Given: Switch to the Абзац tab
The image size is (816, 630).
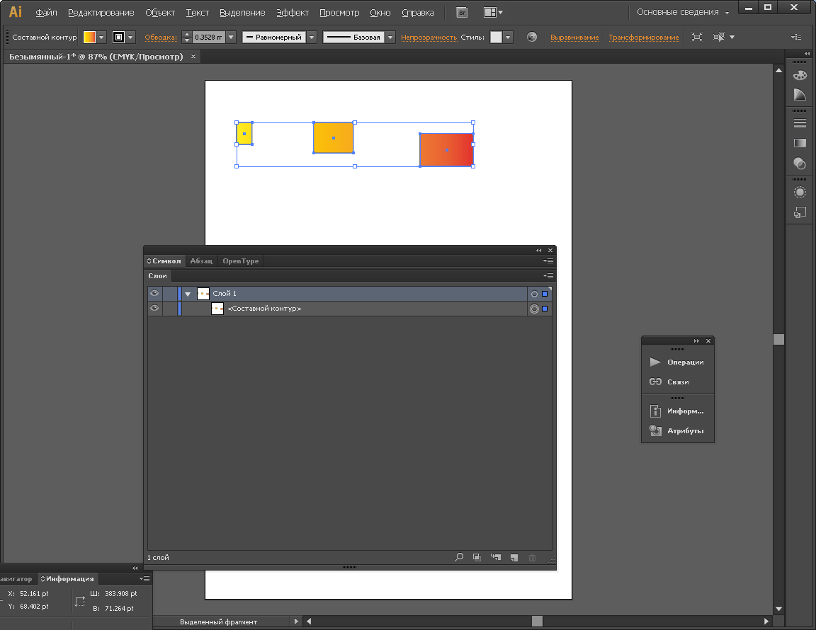Looking at the screenshot, I should [x=201, y=261].
